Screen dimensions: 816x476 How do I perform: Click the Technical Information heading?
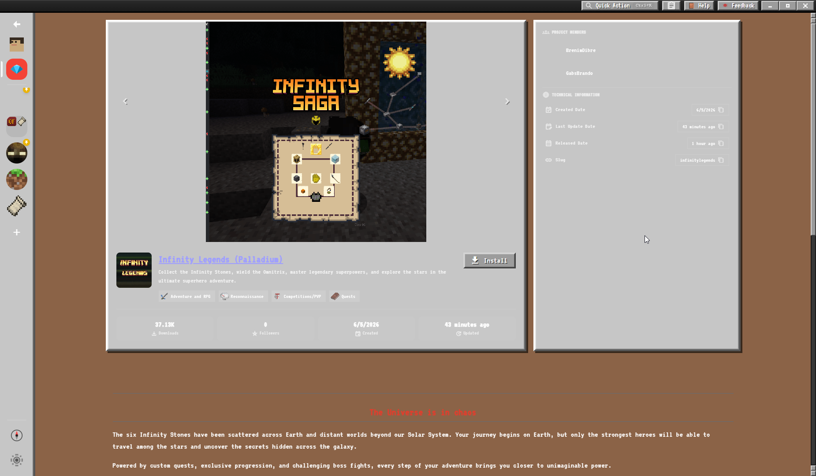pos(575,95)
